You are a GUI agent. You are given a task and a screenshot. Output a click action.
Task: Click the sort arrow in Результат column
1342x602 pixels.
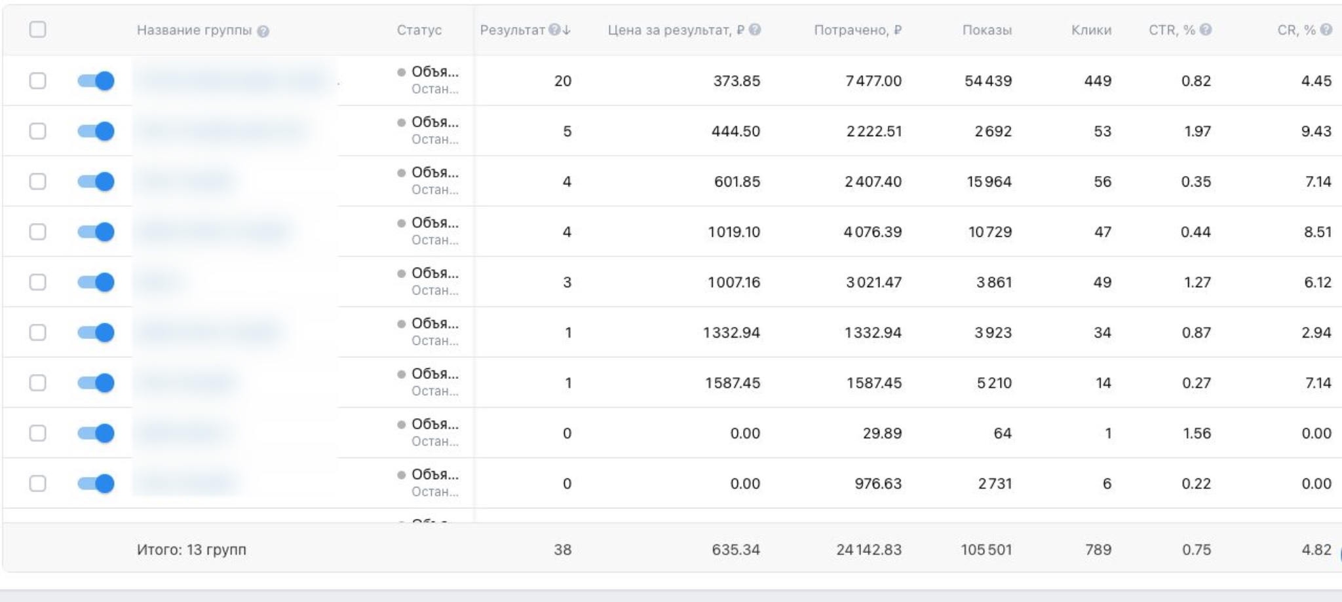pyautogui.click(x=567, y=30)
